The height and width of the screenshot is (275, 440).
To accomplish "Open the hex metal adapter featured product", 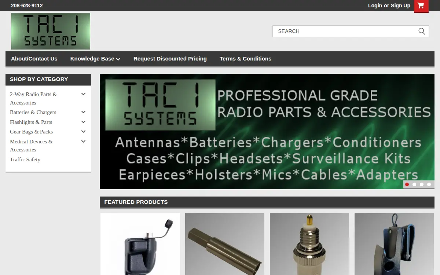I will click(x=225, y=244).
